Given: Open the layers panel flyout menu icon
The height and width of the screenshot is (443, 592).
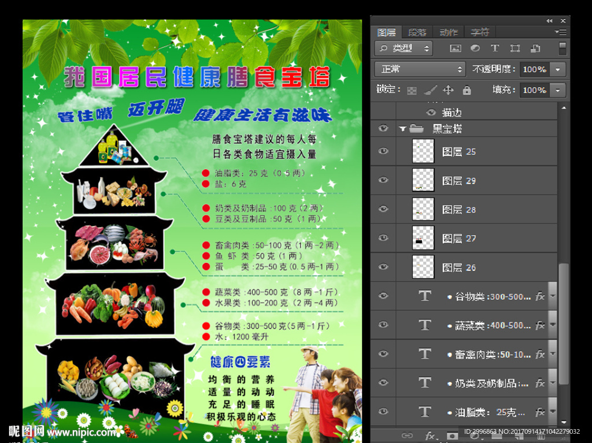Looking at the screenshot, I should (x=561, y=32).
